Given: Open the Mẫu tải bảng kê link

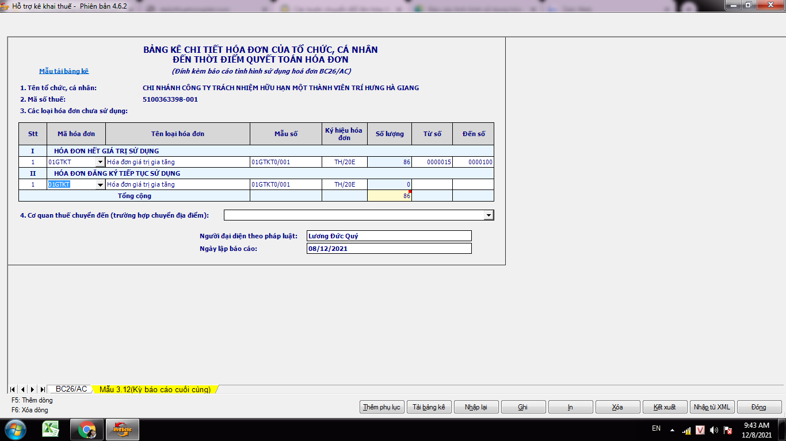Looking at the screenshot, I should point(64,71).
